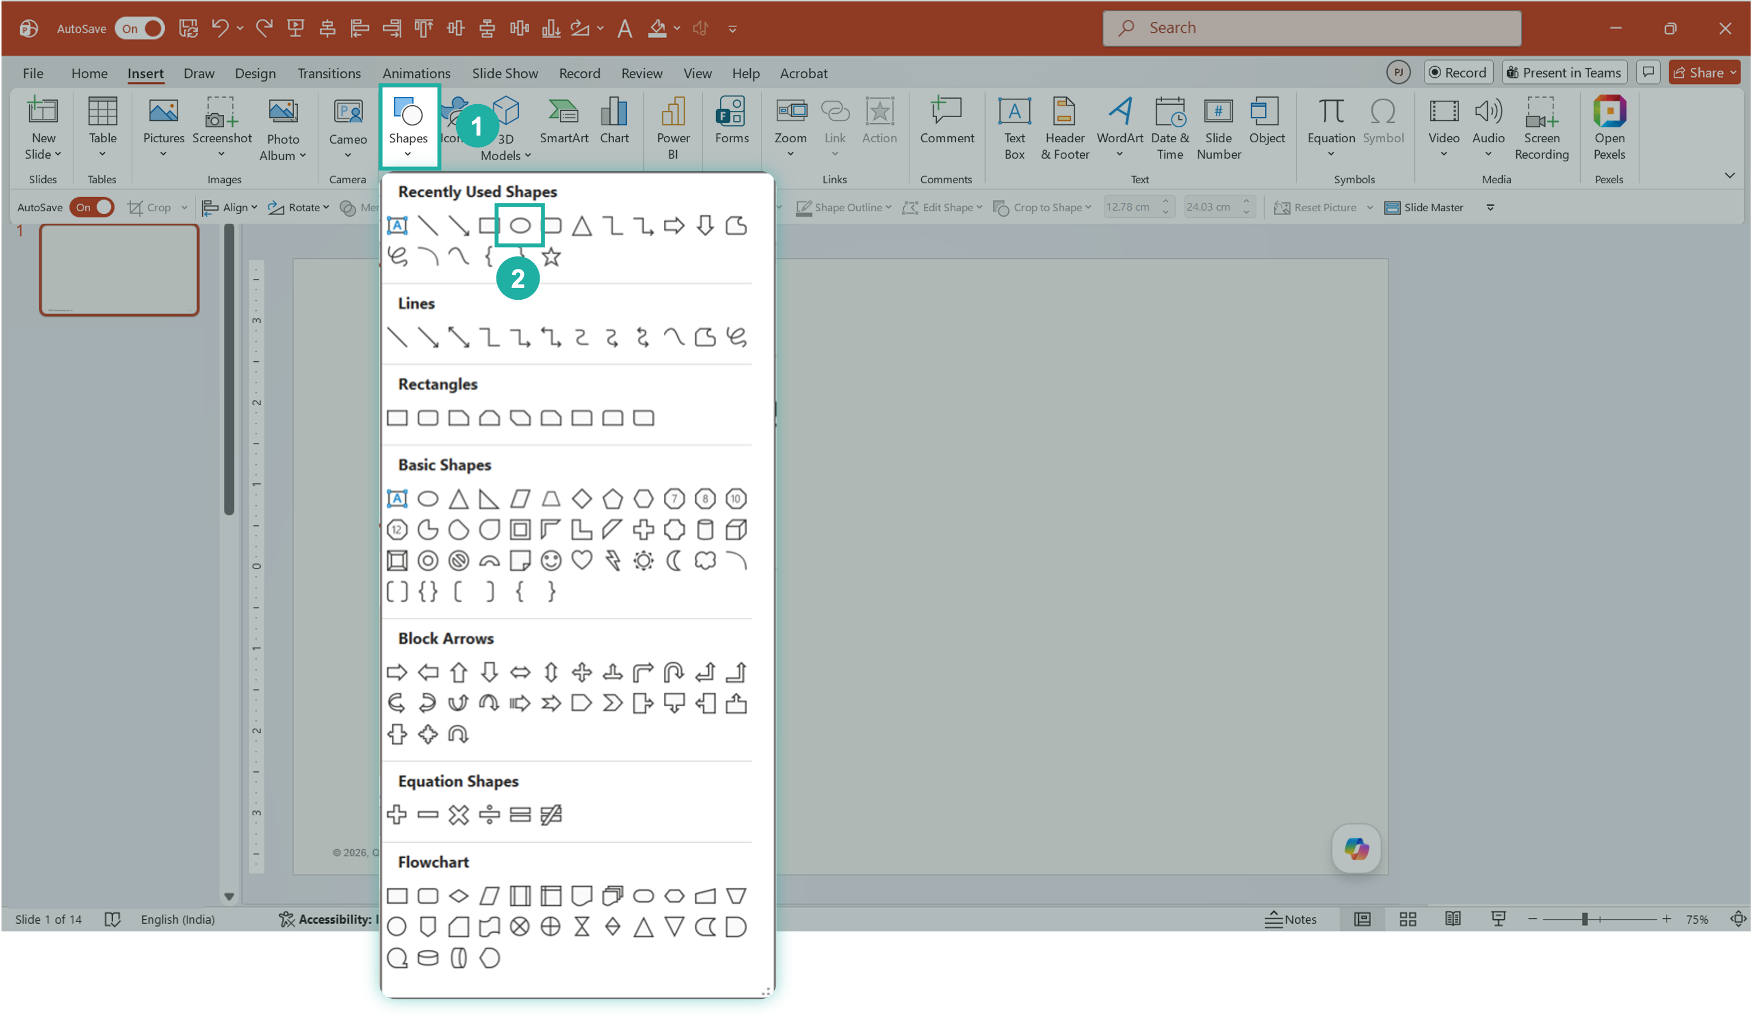Start a Screen Recording
This screenshot has width=1751, height=1024.
click(x=1541, y=128)
